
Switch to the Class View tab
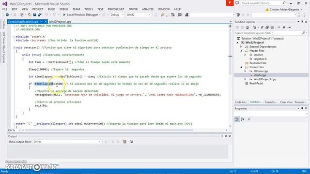286,102
